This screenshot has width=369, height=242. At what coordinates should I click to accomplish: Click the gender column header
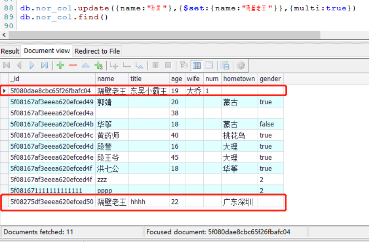[271, 79]
